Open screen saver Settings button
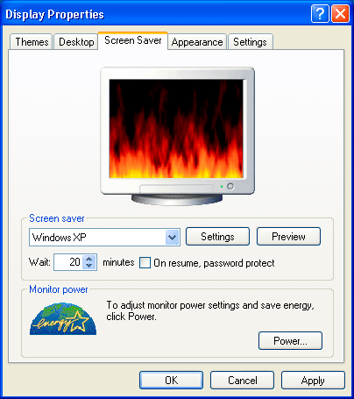 (x=217, y=237)
